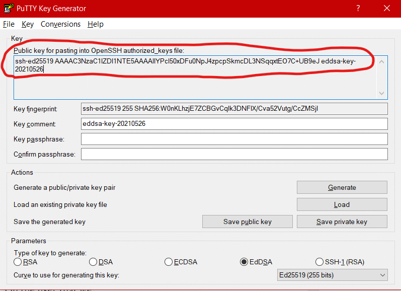Click 'Generate a public/private key pair' text
Image resolution: width=401 pixels, height=291 pixels.
pos(64,188)
